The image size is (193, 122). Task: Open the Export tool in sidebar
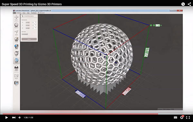coord(16,77)
